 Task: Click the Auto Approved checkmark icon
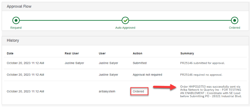125,20
